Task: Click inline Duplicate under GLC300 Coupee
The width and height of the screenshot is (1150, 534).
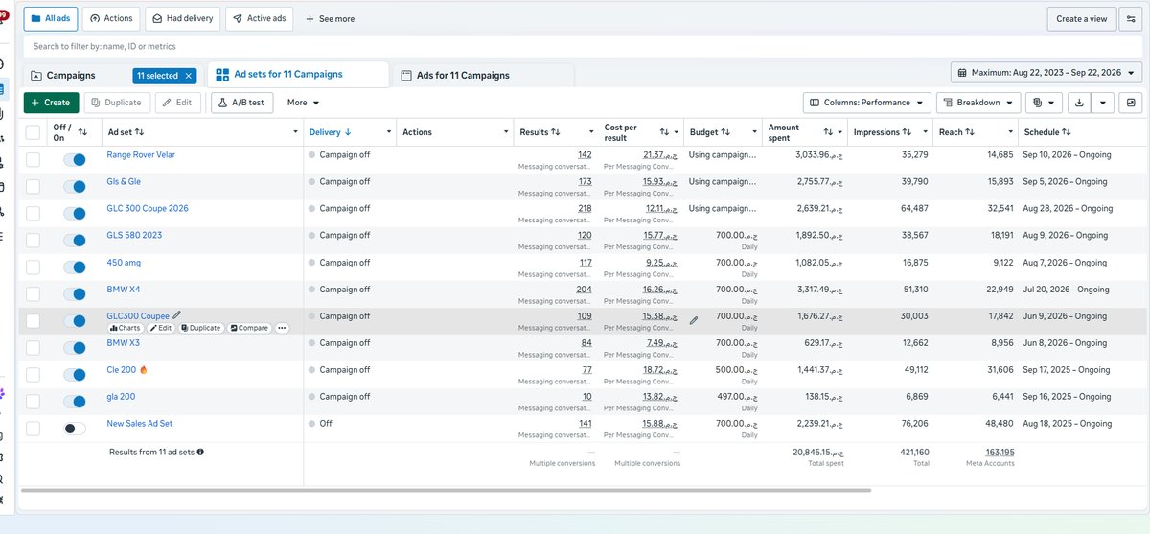Action: click(201, 328)
